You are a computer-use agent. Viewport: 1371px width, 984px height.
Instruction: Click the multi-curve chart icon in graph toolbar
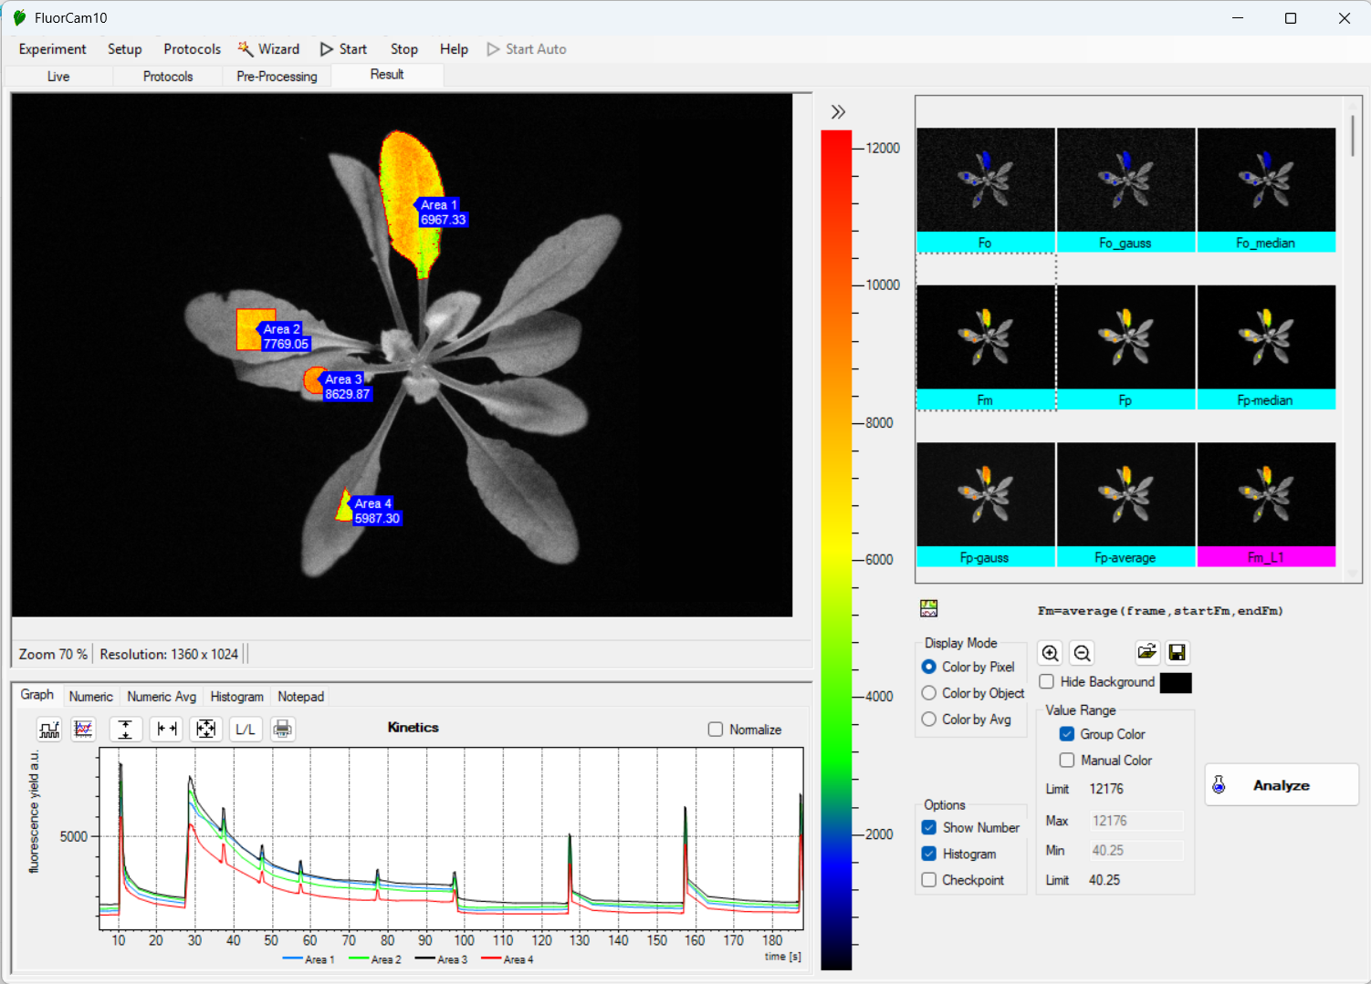tap(84, 729)
